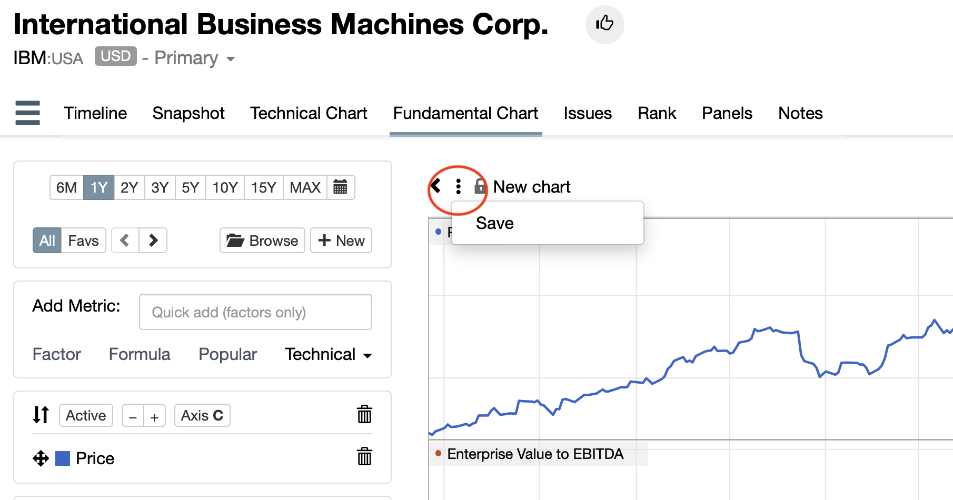Toggle the Active state button
The height and width of the screenshot is (500, 953).
tap(86, 415)
